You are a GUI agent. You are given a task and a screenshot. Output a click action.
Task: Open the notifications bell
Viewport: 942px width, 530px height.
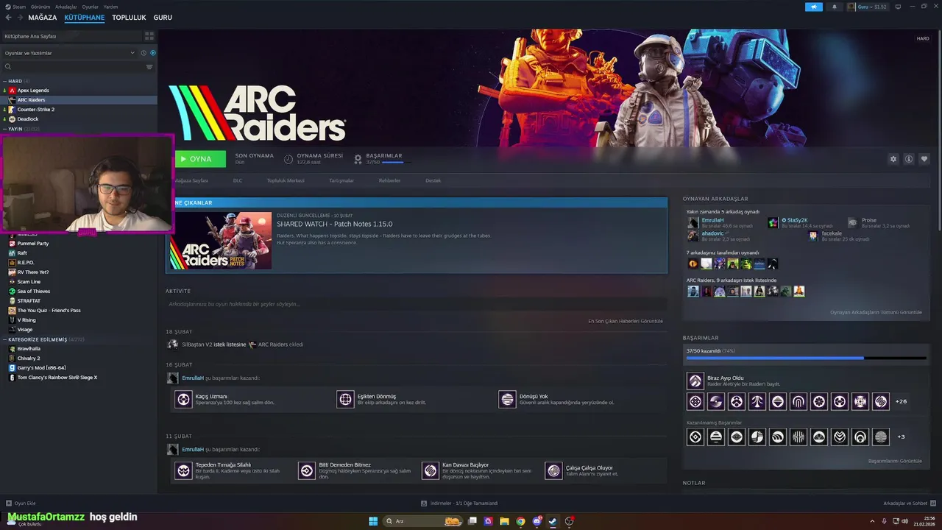(x=834, y=7)
